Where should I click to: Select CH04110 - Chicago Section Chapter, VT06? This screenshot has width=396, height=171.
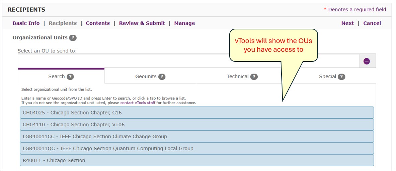[x=197, y=125]
